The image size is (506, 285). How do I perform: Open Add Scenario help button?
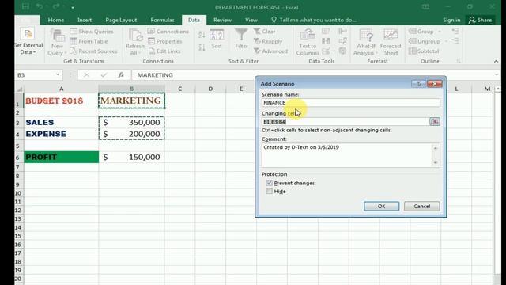pyautogui.click(x=419, y=84)
